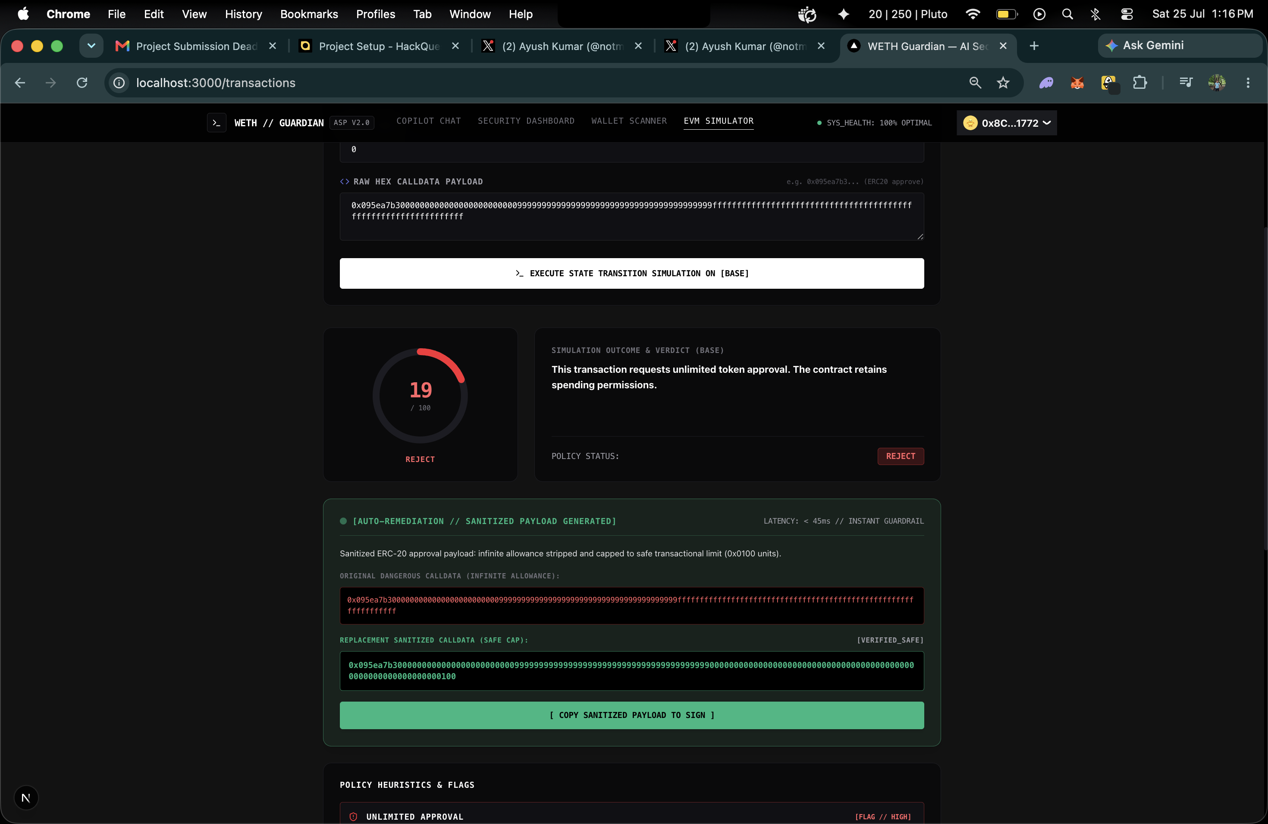This screenshot has height=824, width=1268.
Task: Open the Chrome extensions puzzle icon
Action: coord(1139,82)
